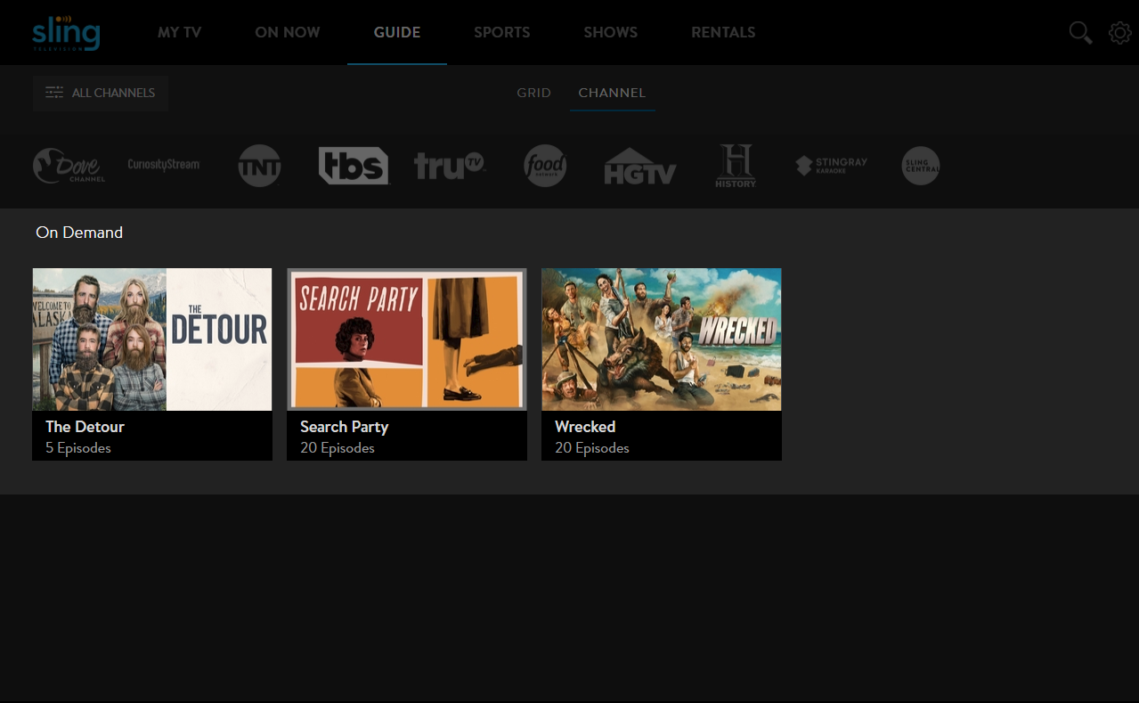Click '20 Episodes' under Search Party

click(338, 448)
